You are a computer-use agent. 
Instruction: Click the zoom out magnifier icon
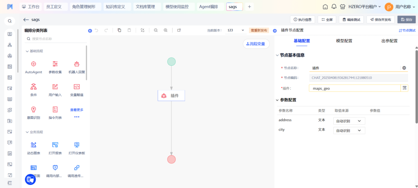click(156, 30)
